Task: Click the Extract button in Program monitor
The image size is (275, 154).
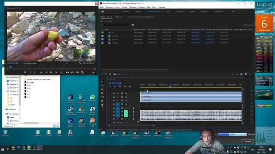Action: 72,72
